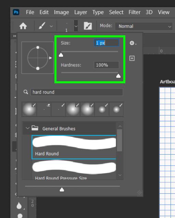Image resolution: width=175 pixels, height=218 pixels.
Task: Open the brush tool preset chevron
Action: (x=51, y=26)
